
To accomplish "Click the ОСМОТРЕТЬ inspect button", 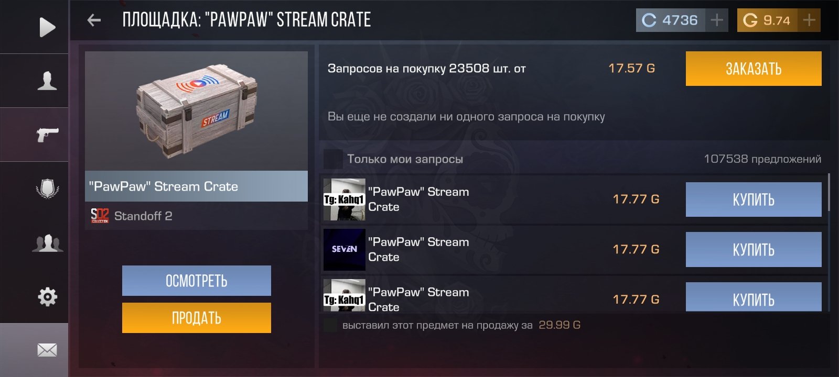I will tap(197, 281).
